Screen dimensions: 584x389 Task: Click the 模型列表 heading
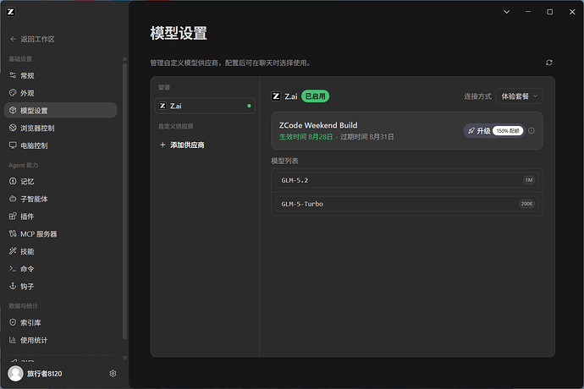284,161
